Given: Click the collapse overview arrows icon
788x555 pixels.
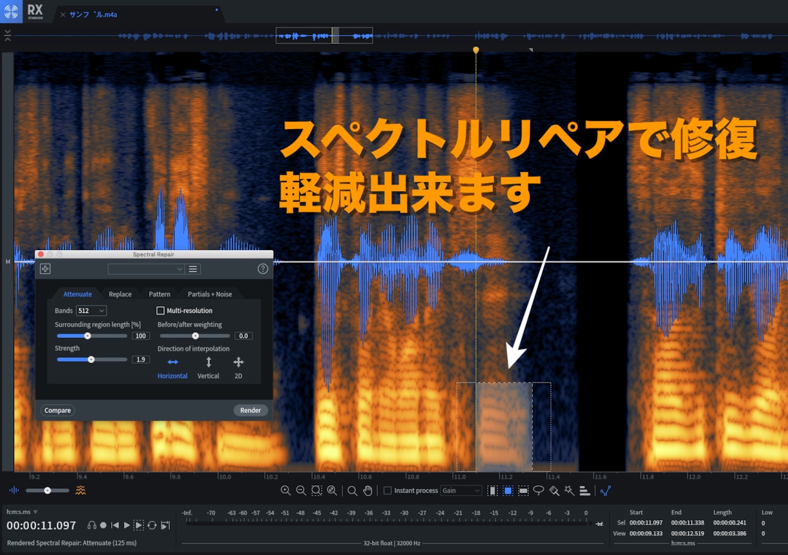Looking at the screenshot, I should point(7,36).
